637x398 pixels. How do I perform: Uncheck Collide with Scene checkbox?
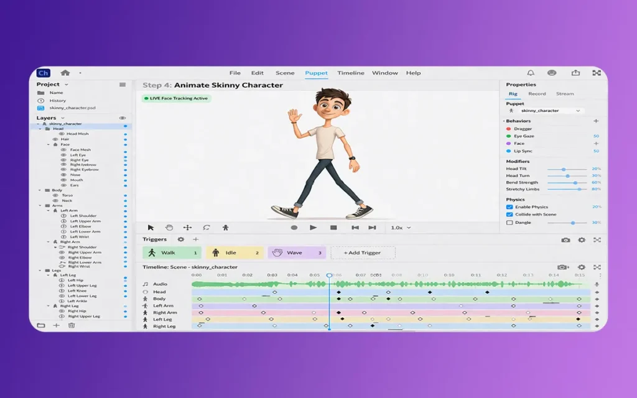pyautogui.click(x=509, y=215)
